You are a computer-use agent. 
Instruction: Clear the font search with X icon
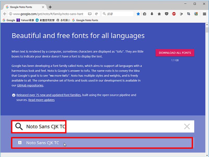pyautogui.click(x=187, y=126)
